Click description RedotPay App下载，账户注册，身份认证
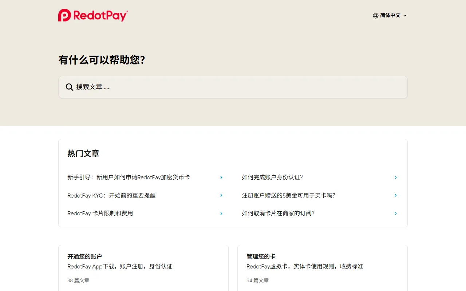The width and height of the screenshot is (466, 291). coord(120,267)
